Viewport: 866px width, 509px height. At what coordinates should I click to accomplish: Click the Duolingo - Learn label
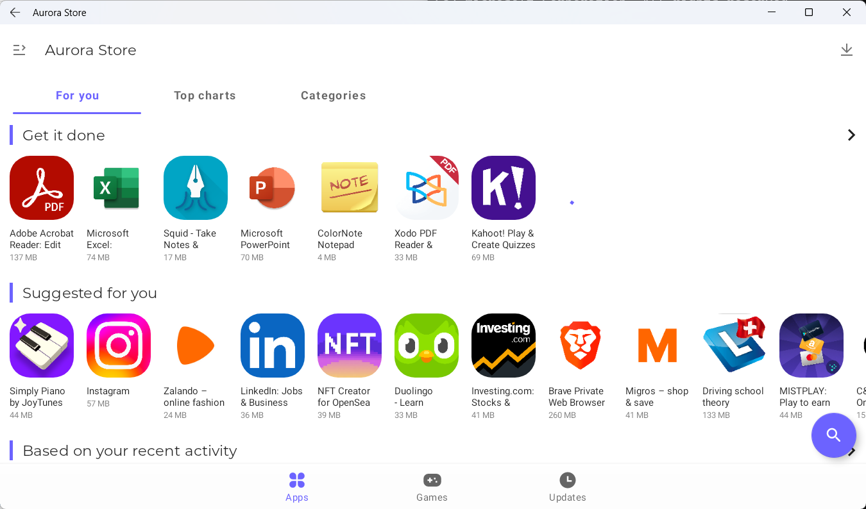tap(414, 397)
